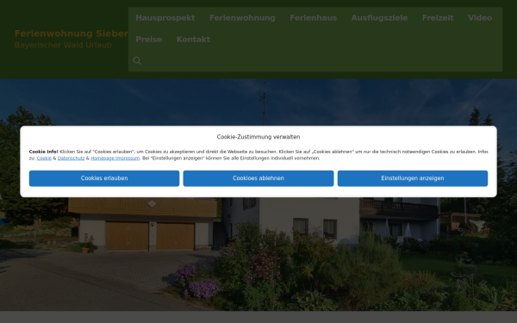
Task: Select the Ferienhaus menu item
Action: point(314,18)
